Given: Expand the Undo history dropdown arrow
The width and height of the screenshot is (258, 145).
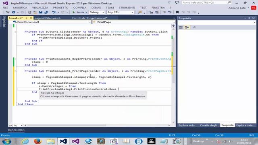Looking at the screenshot, I should [x=58, y=12].
